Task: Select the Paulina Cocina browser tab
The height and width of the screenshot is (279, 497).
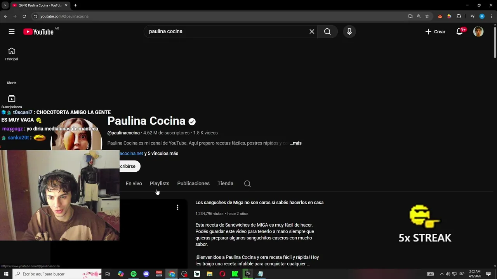Action: [40, 5]
